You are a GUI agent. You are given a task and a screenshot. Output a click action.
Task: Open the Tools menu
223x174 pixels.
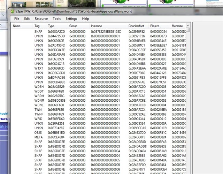tap(56, 19)
